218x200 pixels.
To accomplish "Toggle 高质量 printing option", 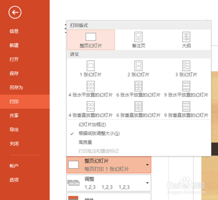I will pyautogui.click(x=139, y=142).
